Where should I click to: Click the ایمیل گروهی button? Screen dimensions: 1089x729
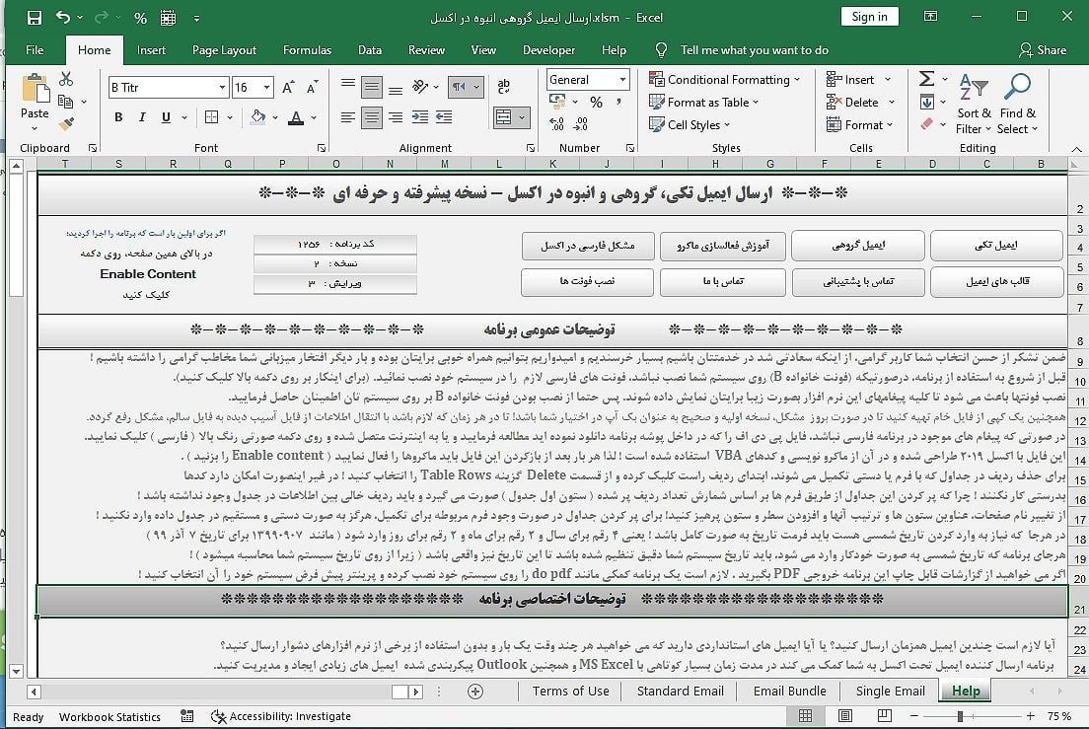pyautogui.click(x=858, y=245)
